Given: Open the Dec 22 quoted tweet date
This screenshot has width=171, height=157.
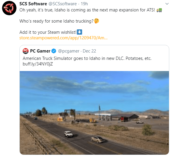Looking at the screenshot, I should tap(89, 51).
